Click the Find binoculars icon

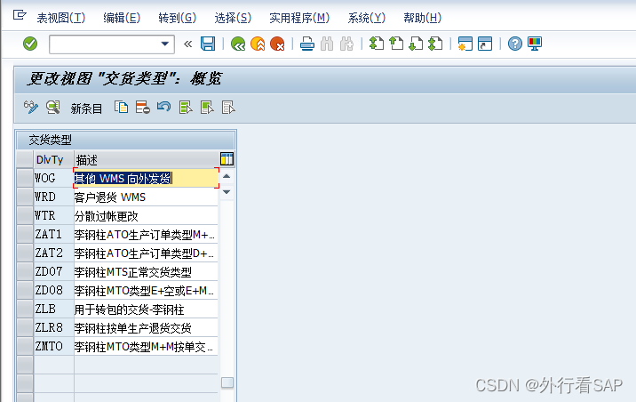tap(327, 44)
